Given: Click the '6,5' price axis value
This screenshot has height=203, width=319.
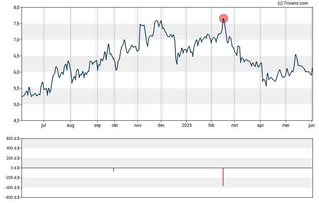Looking at the screenshot, I should 17,56.
